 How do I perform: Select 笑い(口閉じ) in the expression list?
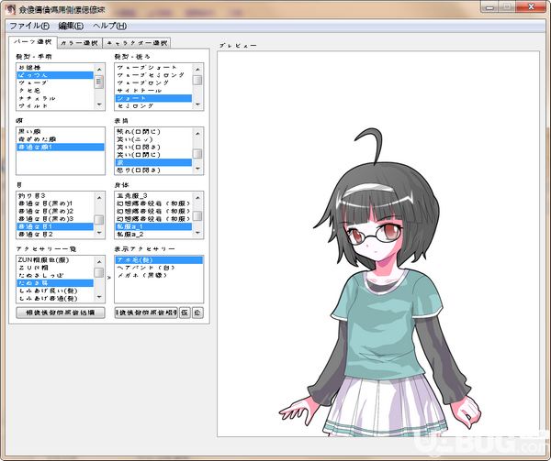(x=153, y=155)
